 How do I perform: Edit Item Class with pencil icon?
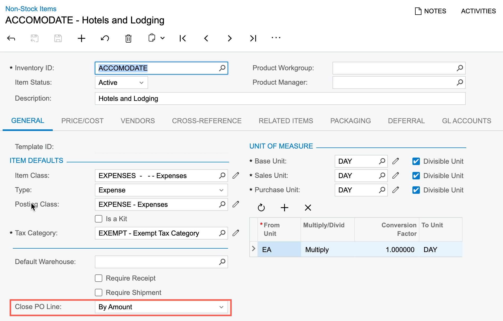(x=236, y=176)
